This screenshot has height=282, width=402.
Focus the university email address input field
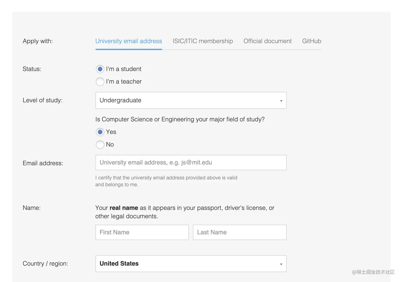[191, 163]
